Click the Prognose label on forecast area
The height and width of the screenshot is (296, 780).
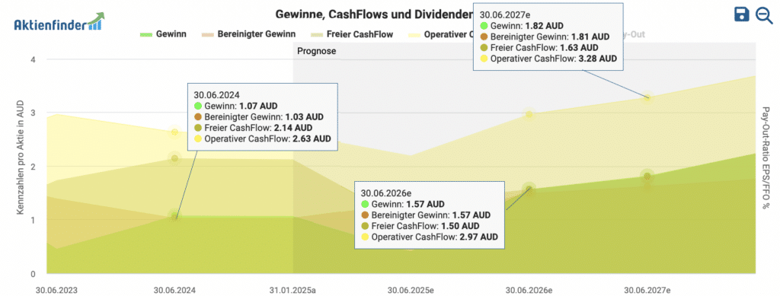[316, 51]
